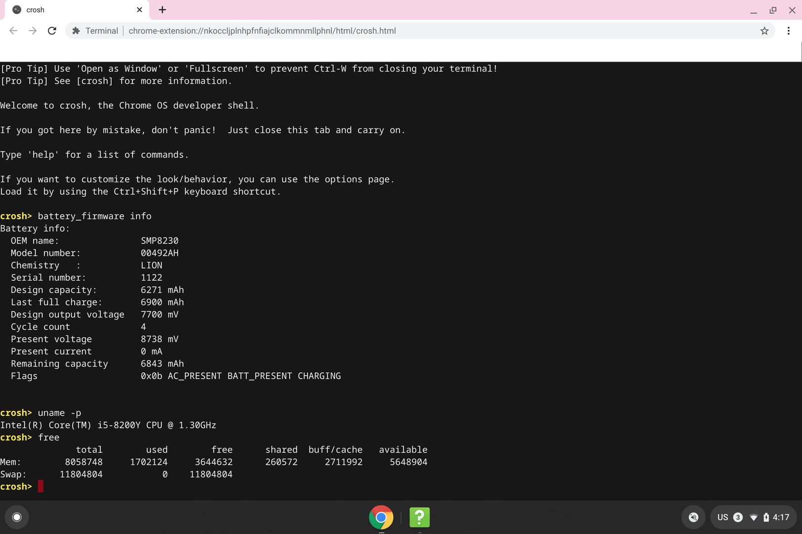Click used memory value 1702124
Screen dimensions: 802x534
149,462
